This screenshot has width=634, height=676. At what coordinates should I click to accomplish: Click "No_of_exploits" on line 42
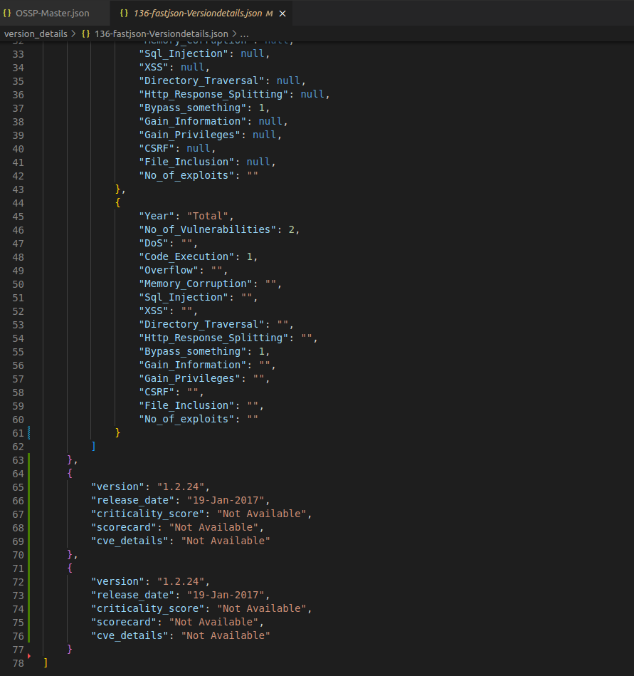point(186,175)
